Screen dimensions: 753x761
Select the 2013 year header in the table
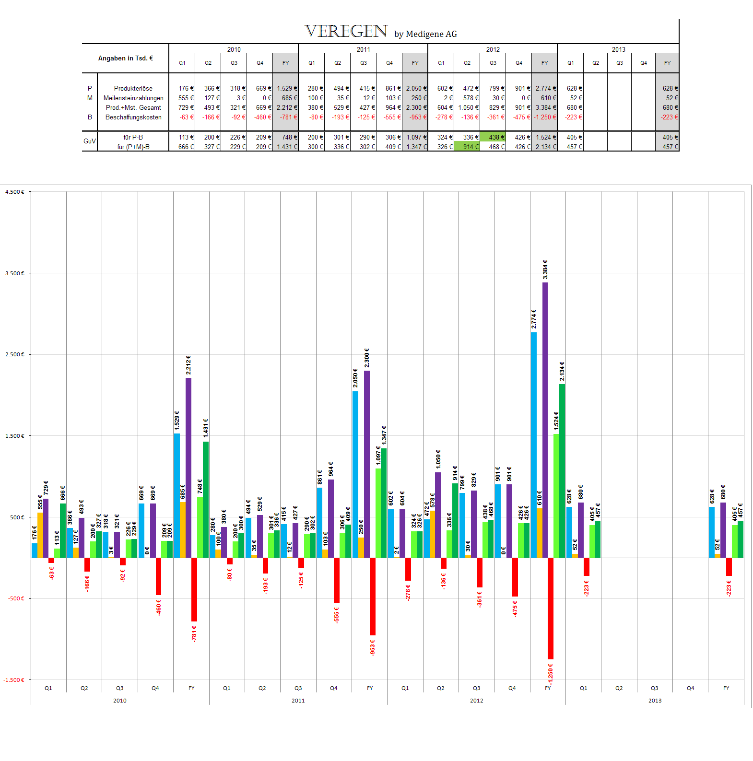(618, 49)
